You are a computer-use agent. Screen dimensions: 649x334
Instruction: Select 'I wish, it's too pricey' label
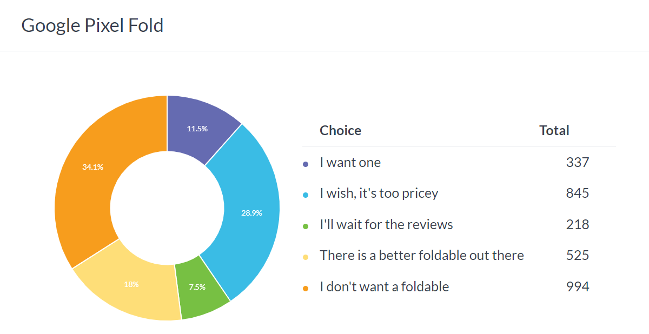click(379, 193)
